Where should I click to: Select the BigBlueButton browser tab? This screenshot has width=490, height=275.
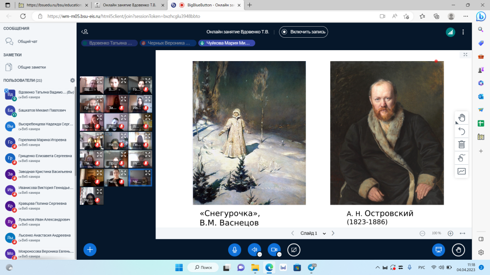[x=206, y=5]
